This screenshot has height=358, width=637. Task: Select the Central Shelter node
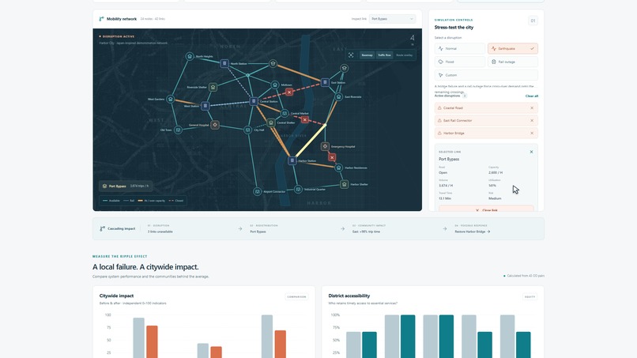[271, 122]
